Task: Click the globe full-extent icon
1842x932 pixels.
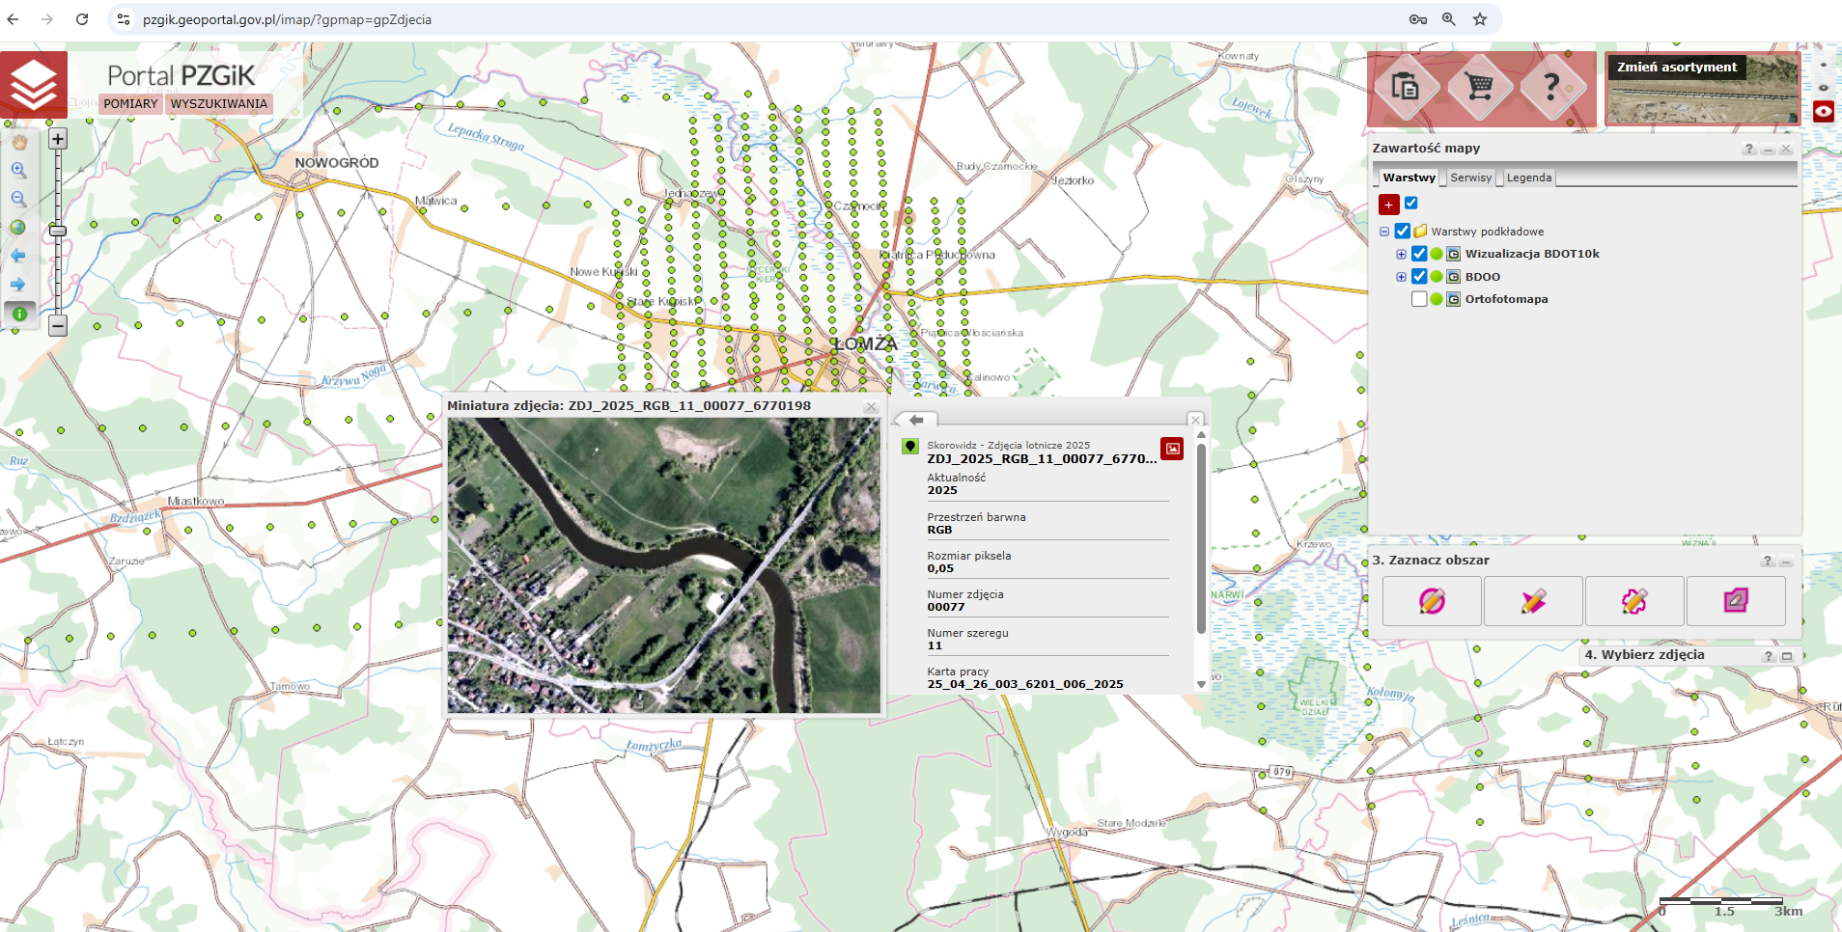Action: pos(18,228)
